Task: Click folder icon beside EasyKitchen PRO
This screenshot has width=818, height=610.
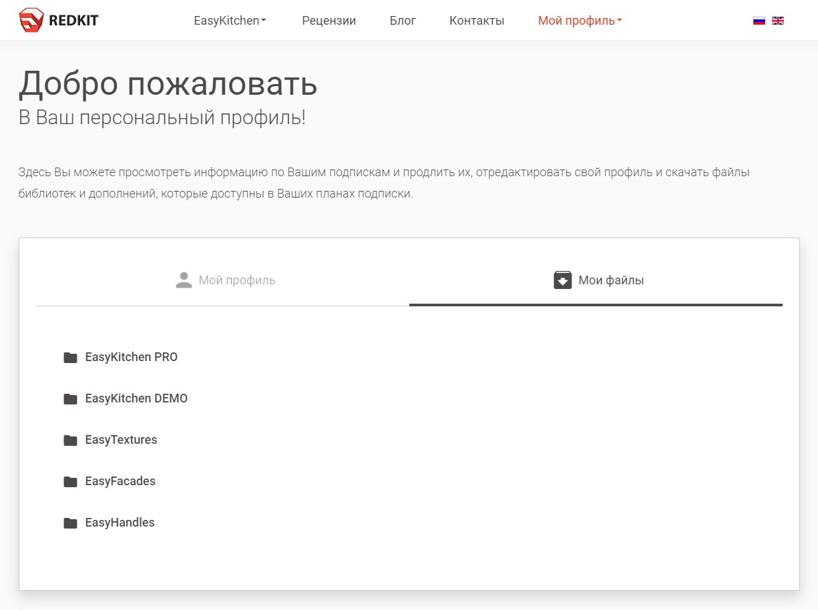Action: click(70, 358)
